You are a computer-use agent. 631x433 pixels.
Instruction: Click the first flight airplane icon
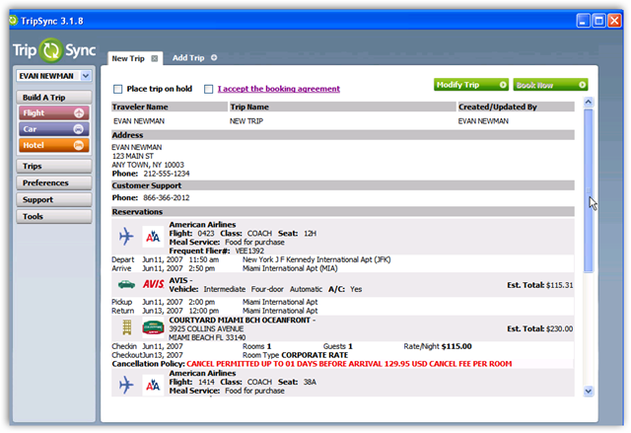pyautogui.click(x=125, y=237)
